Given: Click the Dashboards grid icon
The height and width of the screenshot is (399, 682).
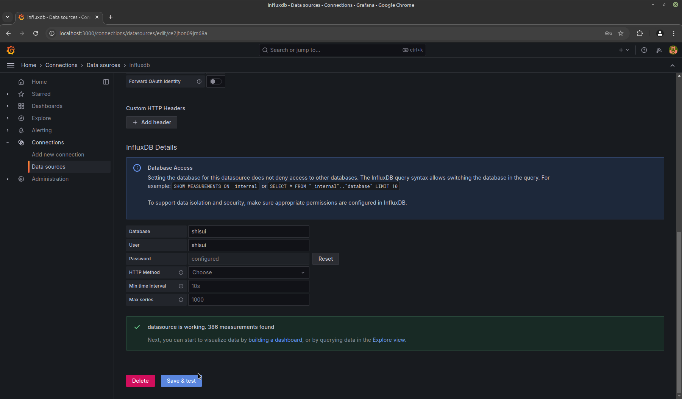Looking at the screenshot, I should [21, 106].
